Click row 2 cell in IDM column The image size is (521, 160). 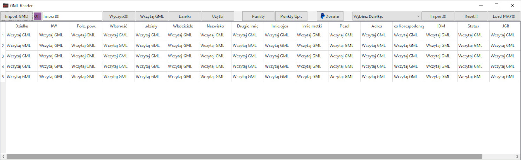coord(441,46)
